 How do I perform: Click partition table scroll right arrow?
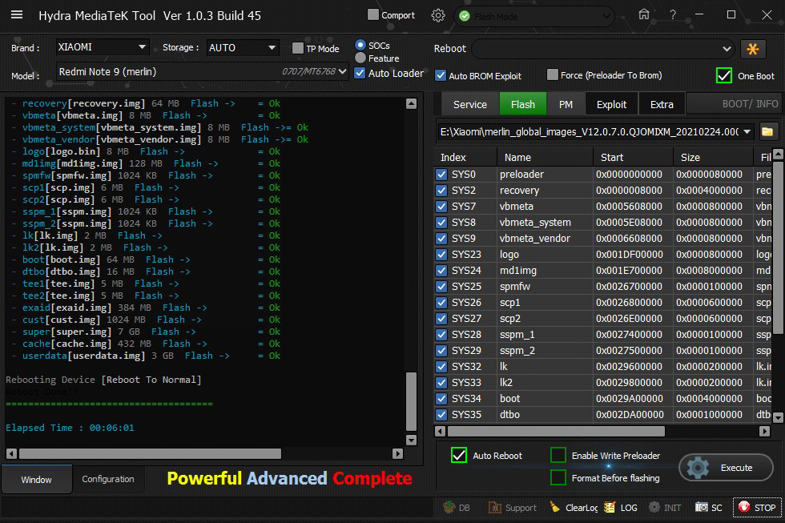pyautogui.click(x=764, y=431)
